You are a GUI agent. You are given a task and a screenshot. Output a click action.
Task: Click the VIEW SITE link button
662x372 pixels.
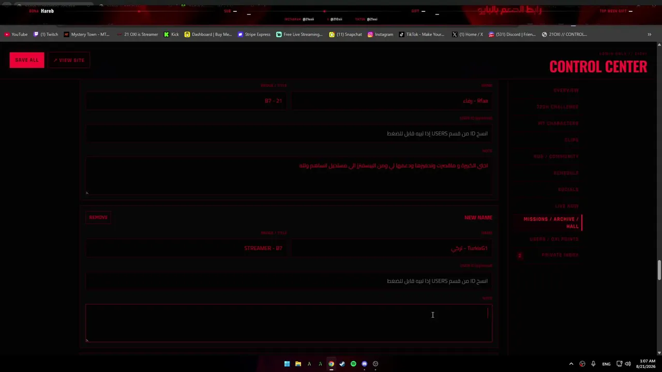tap(69, 60)
